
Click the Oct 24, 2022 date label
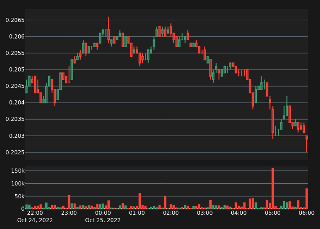point(35,220)
